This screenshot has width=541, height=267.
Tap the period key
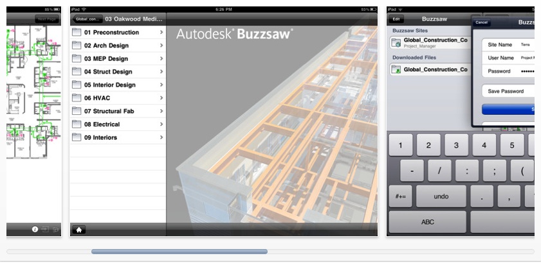pos(482,196)
